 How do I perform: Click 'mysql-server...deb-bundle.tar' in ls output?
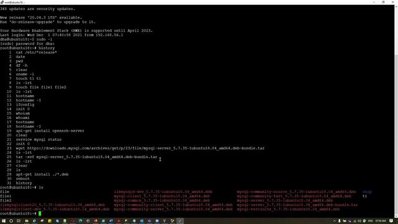pos(297,205)
